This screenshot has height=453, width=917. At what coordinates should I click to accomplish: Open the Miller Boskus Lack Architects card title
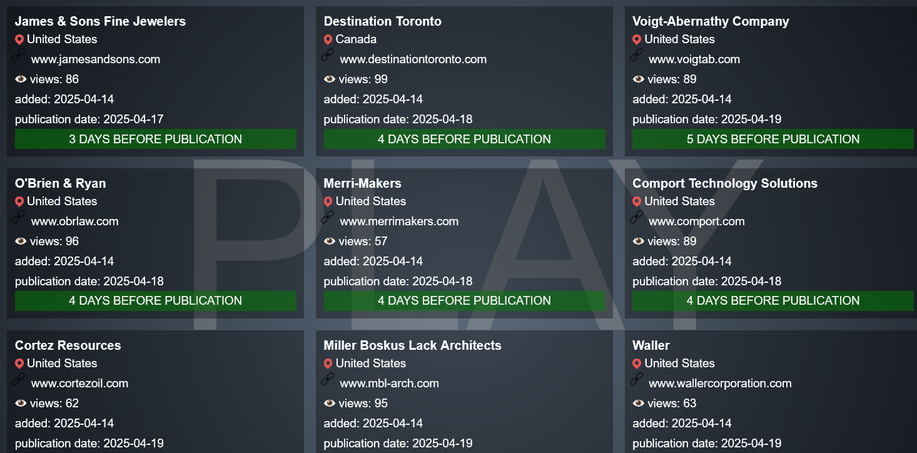point(413,345)
